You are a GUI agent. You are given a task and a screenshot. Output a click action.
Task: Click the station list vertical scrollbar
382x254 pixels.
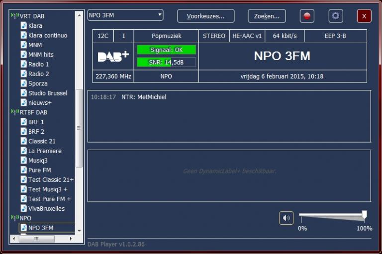(x=79, y=128)
